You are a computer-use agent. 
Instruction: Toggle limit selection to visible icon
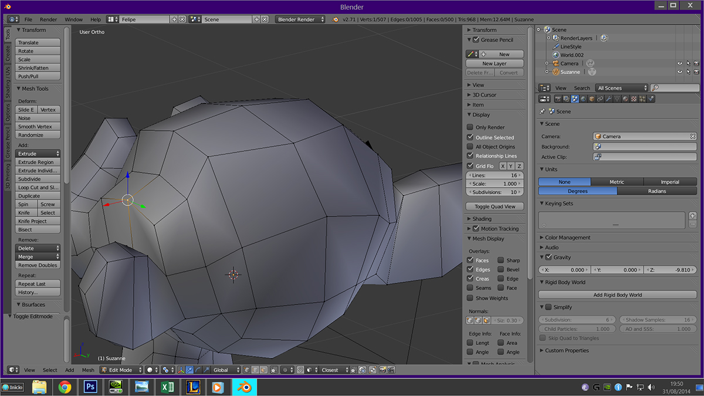pyautogui.click(x=274, y=370)
